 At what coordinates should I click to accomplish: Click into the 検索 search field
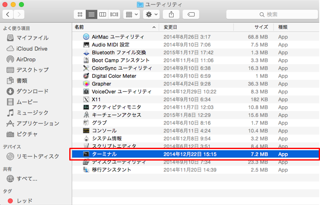272,14
